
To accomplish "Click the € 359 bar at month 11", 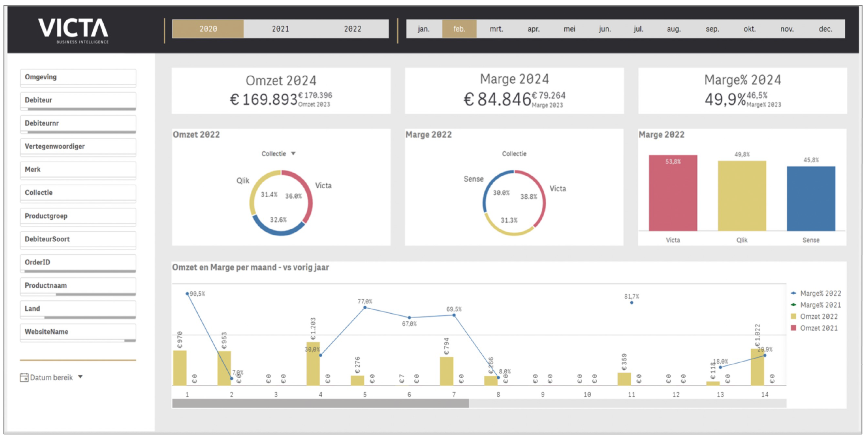I will click(x=624, y=379).
